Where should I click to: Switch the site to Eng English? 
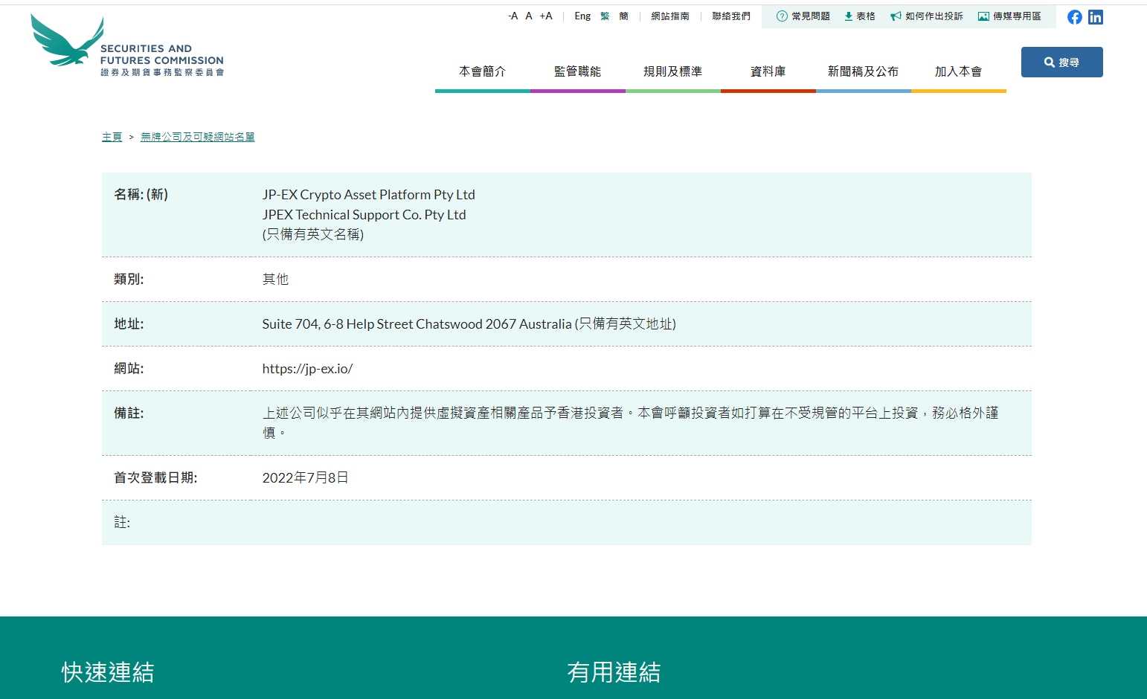(582, 16)
